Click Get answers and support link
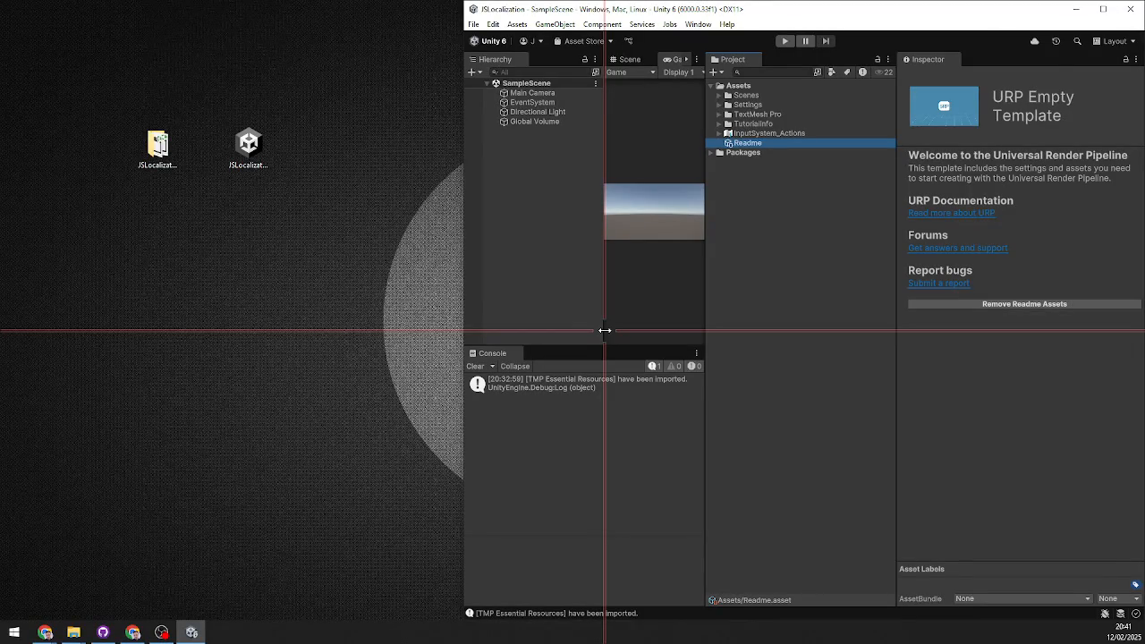The width and height of the screenshot is (1145, 644). click(x=957, y=248)
